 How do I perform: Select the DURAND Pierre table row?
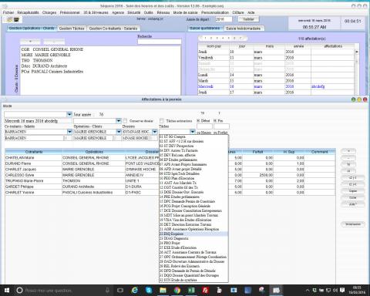170,163
